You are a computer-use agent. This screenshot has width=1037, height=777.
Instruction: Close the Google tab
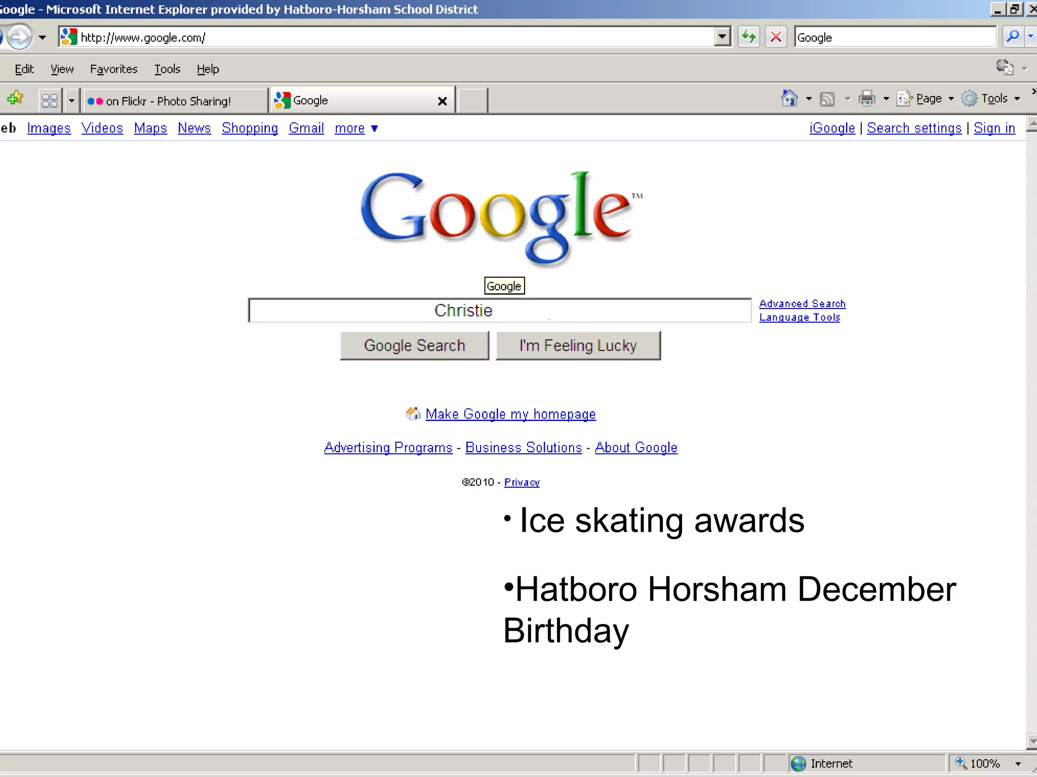pos(442,101)
